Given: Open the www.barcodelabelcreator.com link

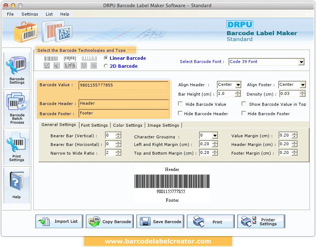Looking at the screenshot, I should 158,241.
